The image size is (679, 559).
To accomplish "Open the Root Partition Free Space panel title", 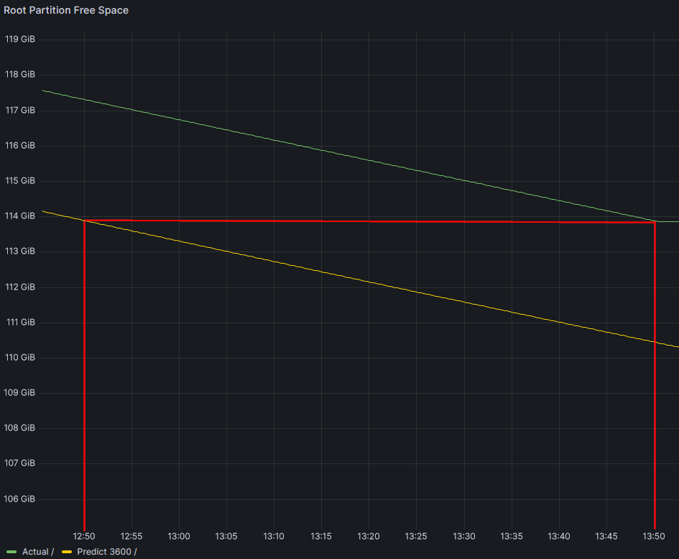I will point(66,11).
